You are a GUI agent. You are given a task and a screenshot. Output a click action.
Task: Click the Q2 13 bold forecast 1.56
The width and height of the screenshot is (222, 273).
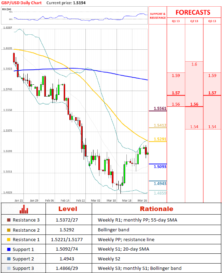(x=194, y=104)
